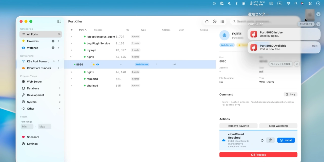Click the red Kill Process button
Image resolution: width=324 pixels, height=162 pixels.
258,155
